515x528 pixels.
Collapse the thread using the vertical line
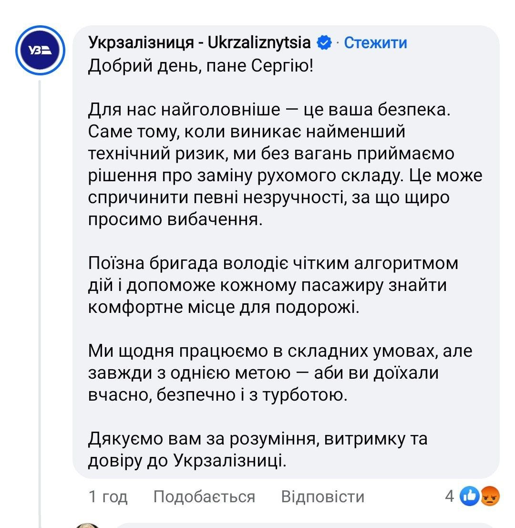(x=40, y=286)
